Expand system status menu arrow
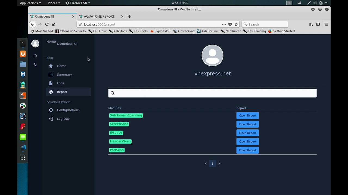348x195 pixels. [326, 3]
